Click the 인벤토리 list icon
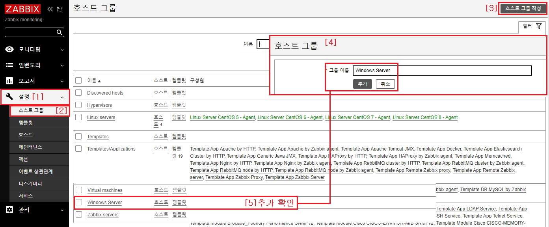The height and width of the screenshot is (227, 549). coord(10,65)
